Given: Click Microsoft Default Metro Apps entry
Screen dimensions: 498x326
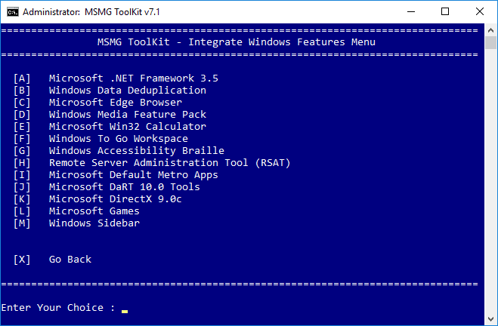Looking at the screenshot, I should pos(133,175).
